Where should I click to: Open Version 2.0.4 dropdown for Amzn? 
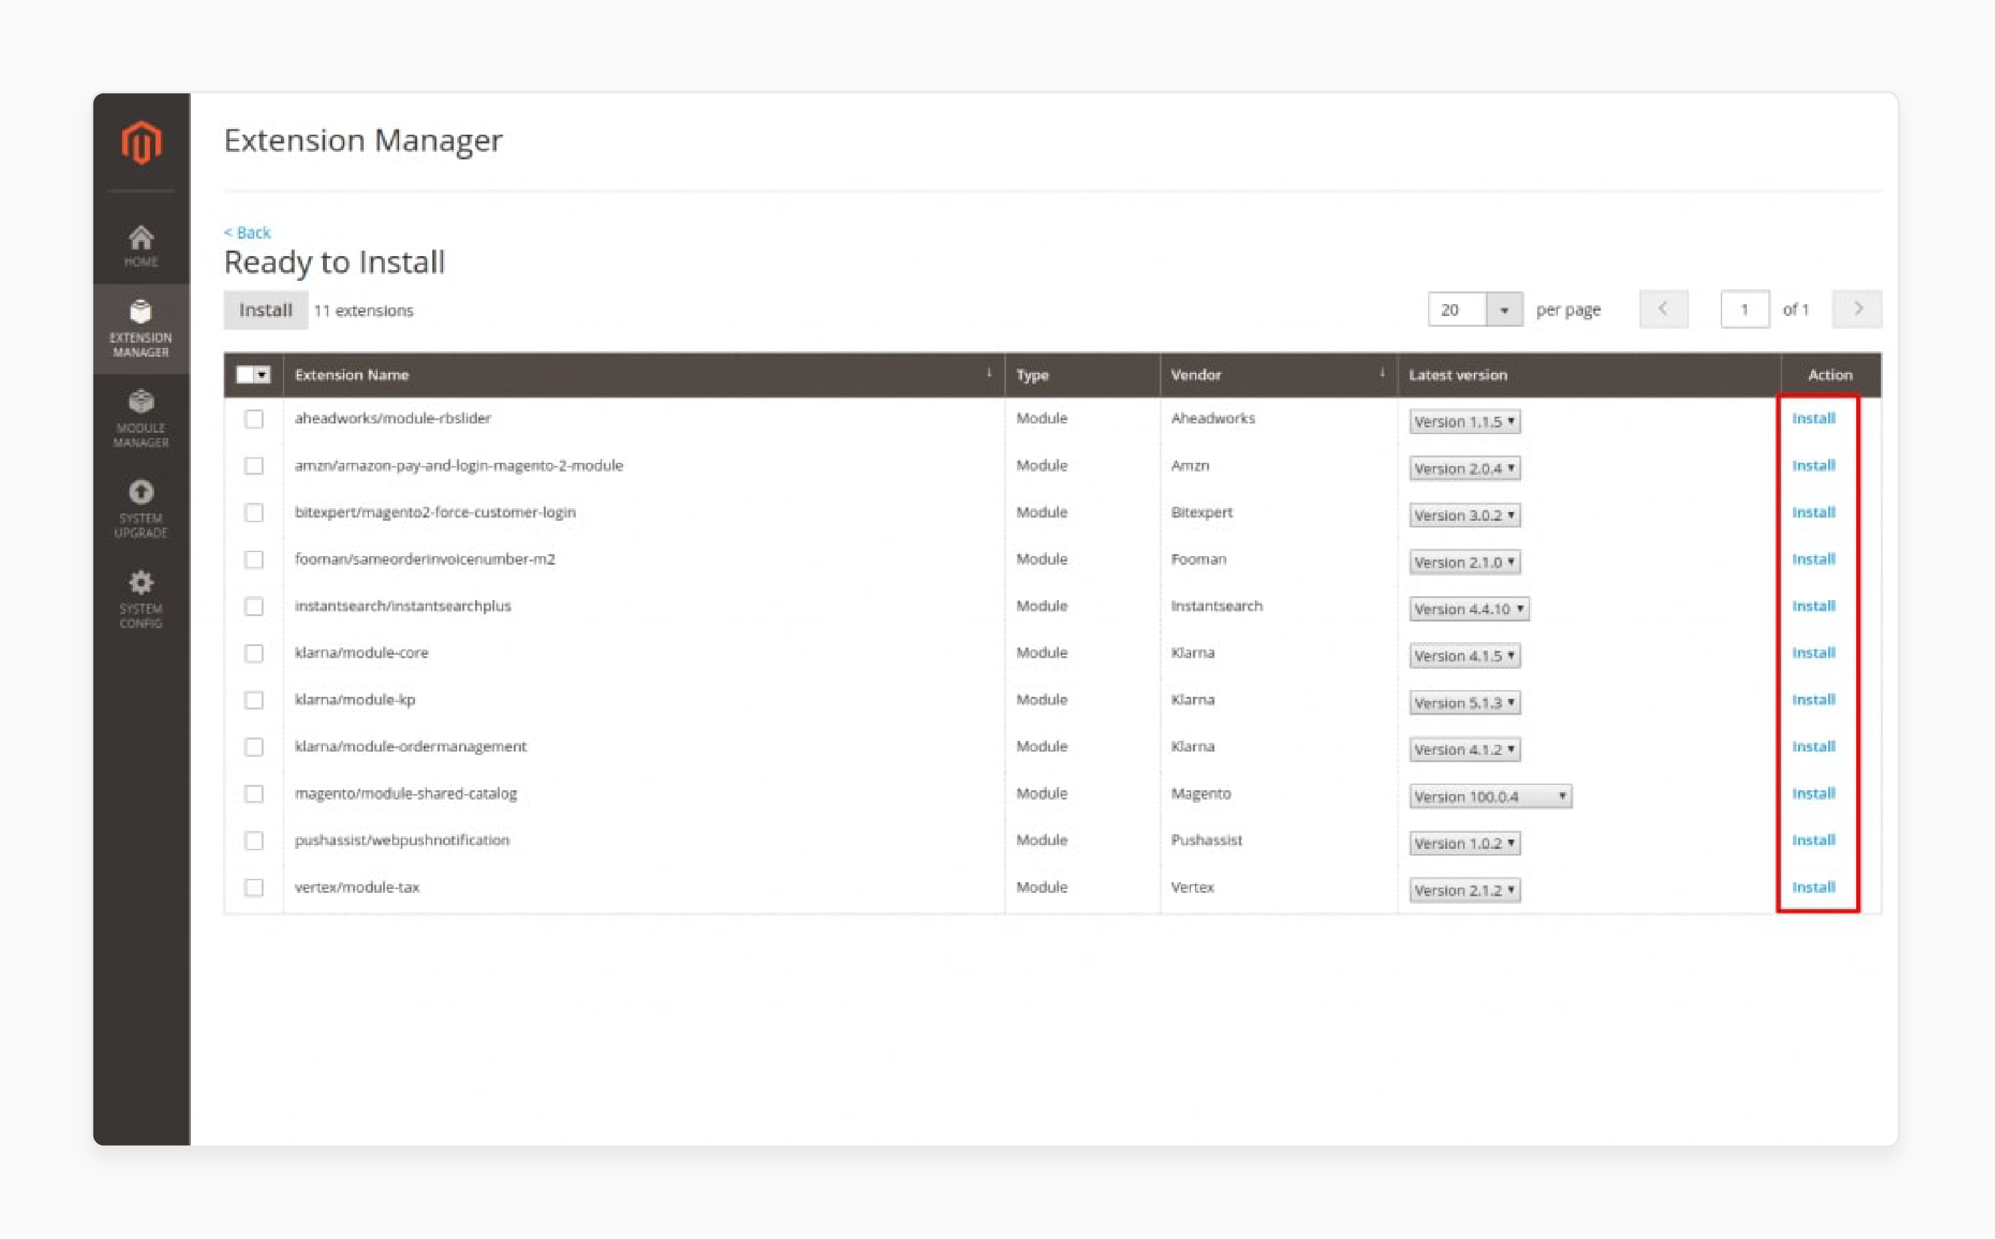tap(1465, 468)
